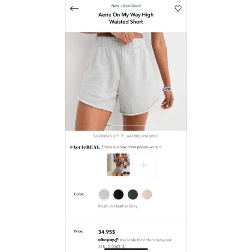Tap the Aerie On My Way title
The height and width of the screenshot is (252, 252).
click(126, 18)
